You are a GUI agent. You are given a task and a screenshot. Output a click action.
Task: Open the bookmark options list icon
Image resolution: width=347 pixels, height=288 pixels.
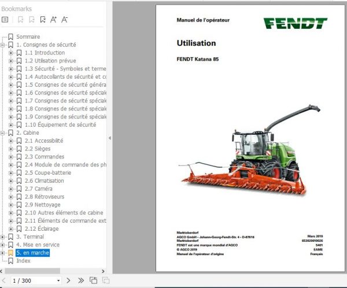point(5,20)
